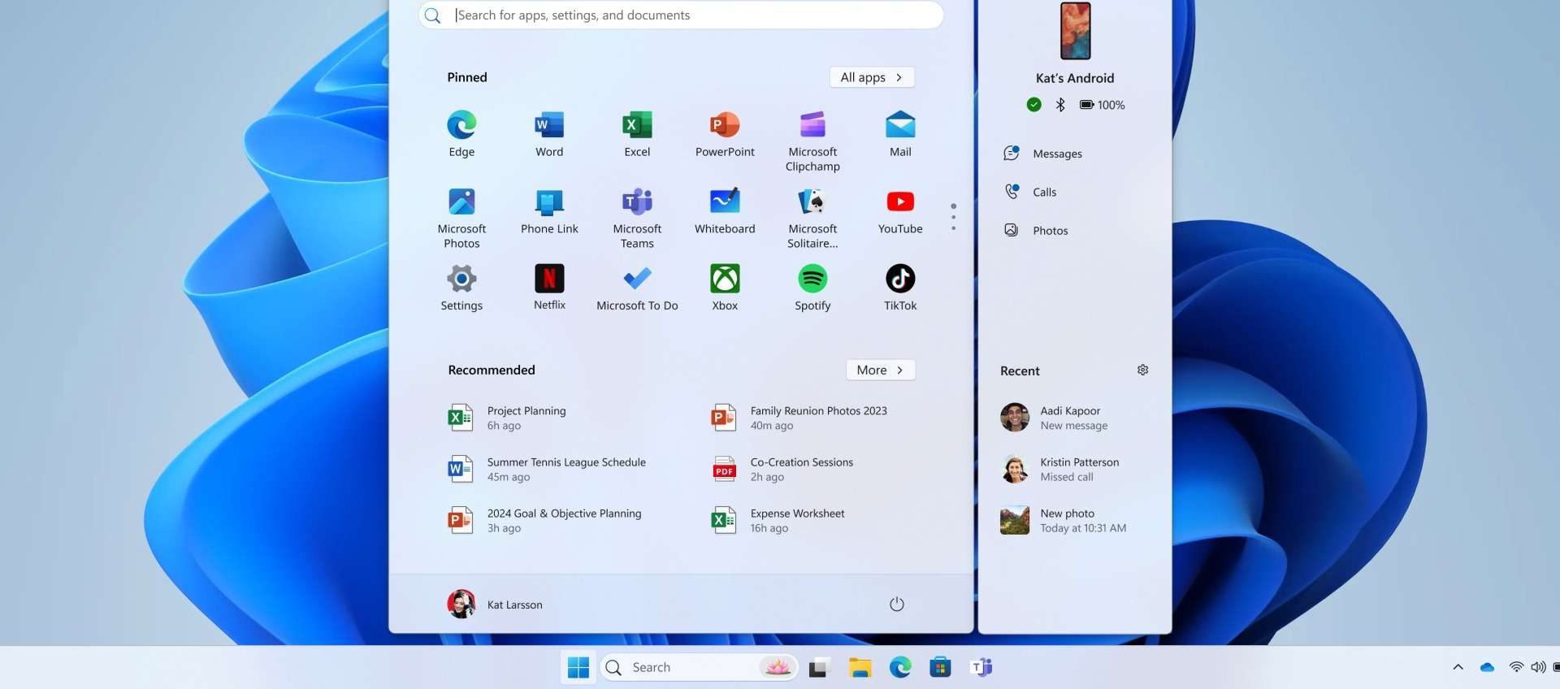Image resolution: width=1560 pixels, height=689 pixels.
Task: Launch Microsoft Photos
Action: click(x=461, y=218)
